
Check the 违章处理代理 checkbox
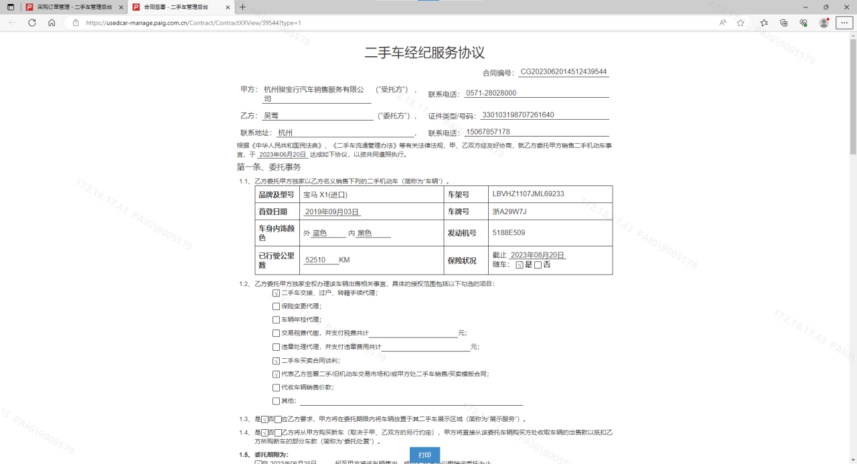pos(276,347)
